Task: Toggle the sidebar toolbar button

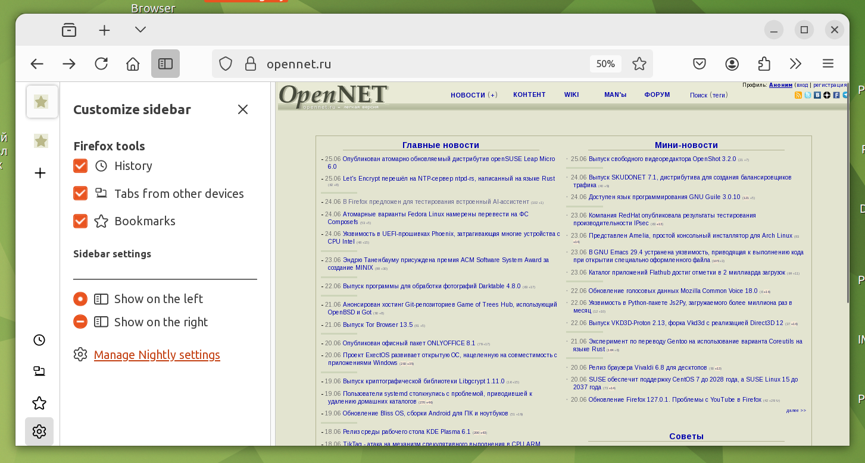Action: [165, 64]
